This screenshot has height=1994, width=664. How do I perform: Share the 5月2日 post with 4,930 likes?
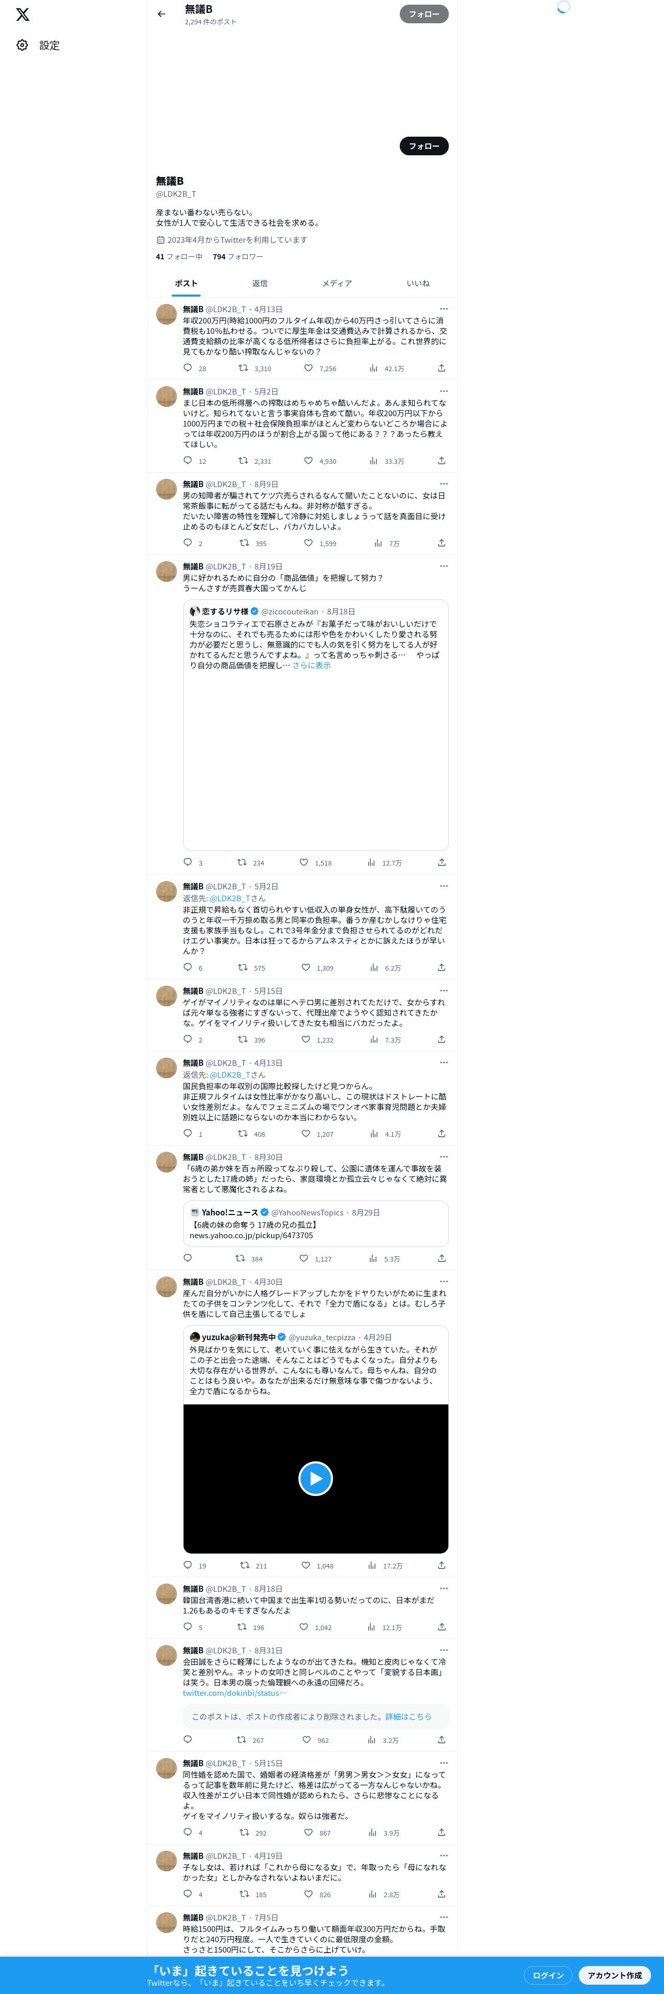pyautogui.click(x=442, y=461)
